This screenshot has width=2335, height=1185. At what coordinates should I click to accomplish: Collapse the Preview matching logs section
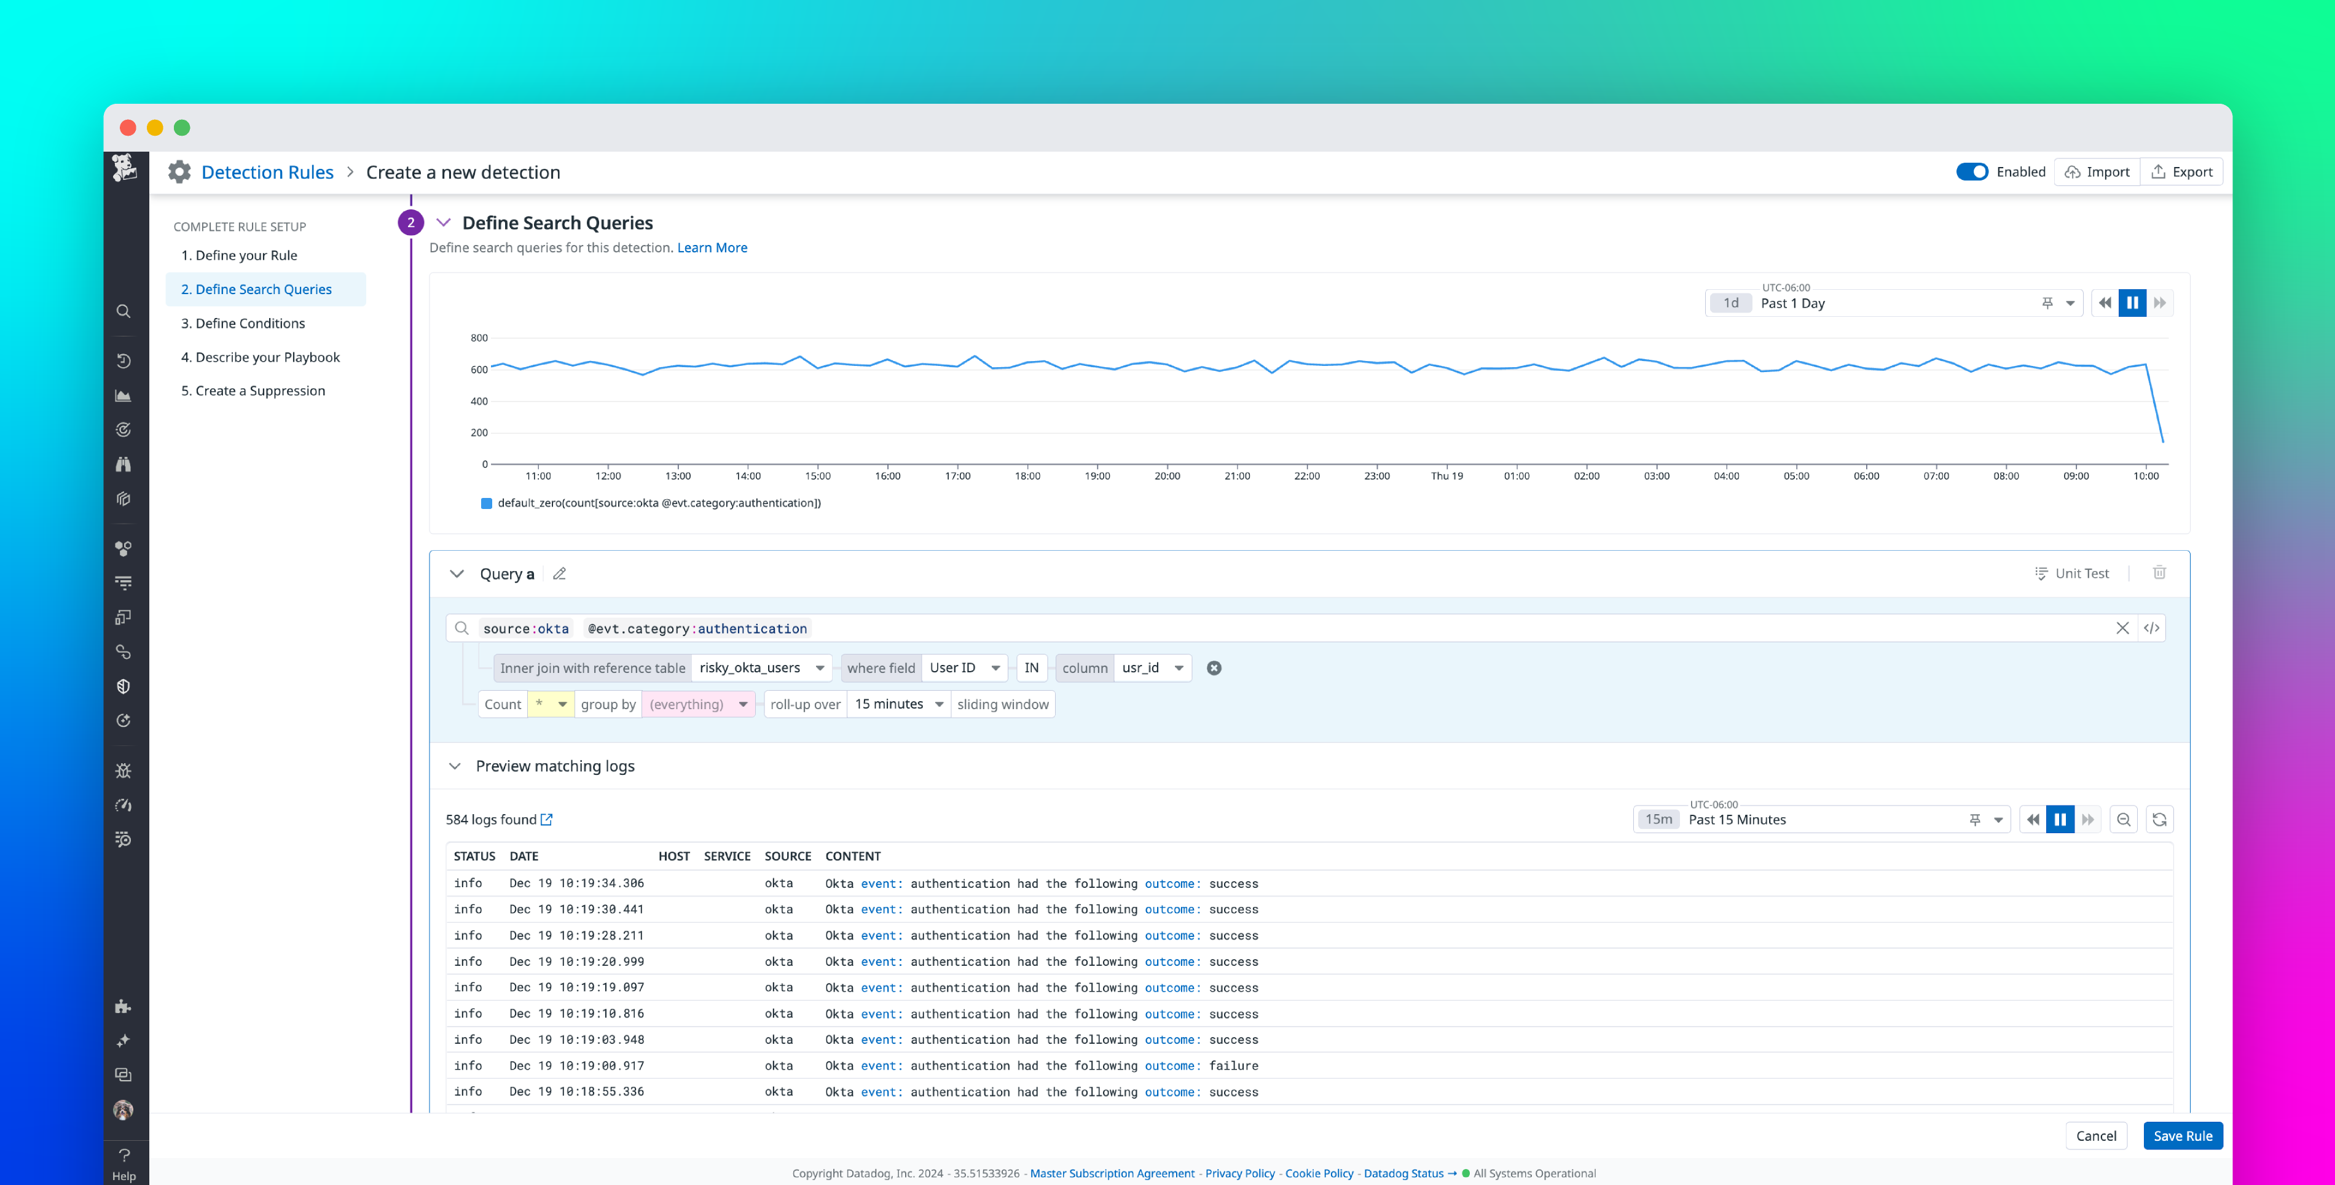pyautogui.click(x=456, y=766)
